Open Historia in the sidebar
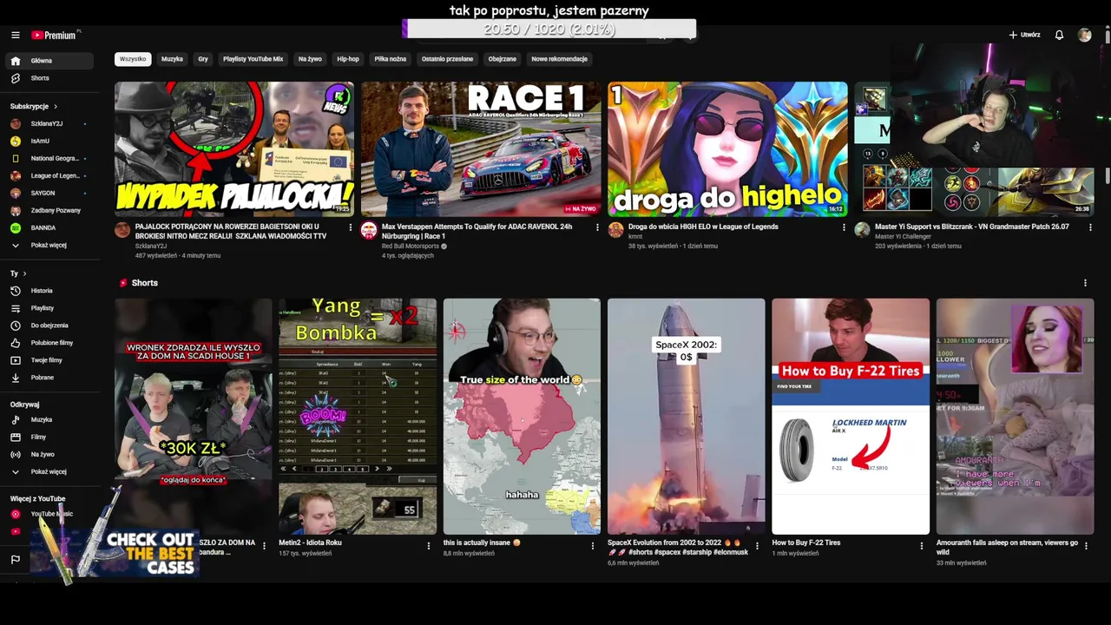 click(x=49, y=291)
